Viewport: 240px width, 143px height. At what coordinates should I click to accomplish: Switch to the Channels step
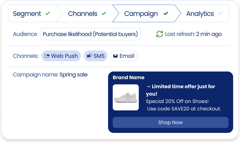point(83,13)
